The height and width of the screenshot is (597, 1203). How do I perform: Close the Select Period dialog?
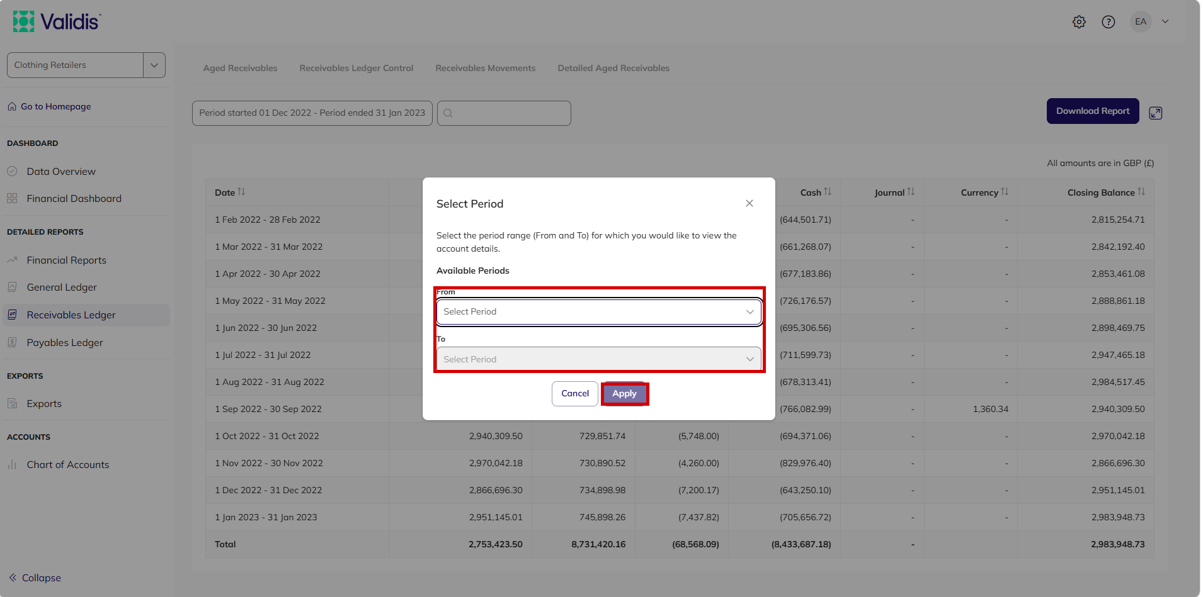750,203
